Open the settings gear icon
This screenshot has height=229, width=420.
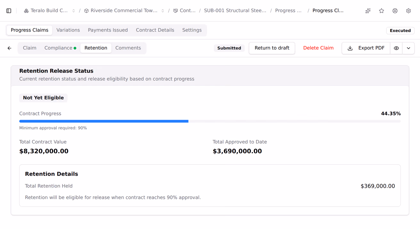tap(408, 11)
